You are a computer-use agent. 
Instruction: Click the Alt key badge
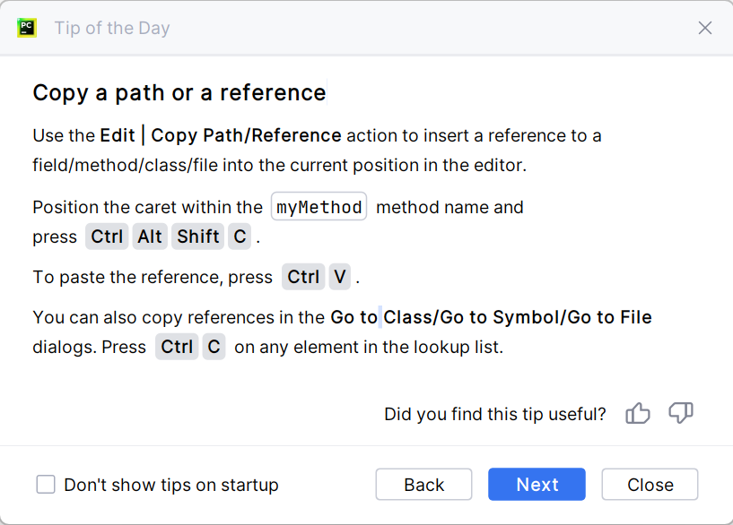click(150, 237)
